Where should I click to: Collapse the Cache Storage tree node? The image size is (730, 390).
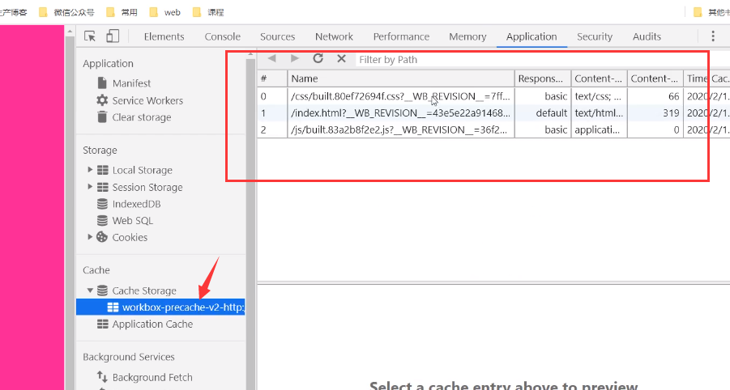[x=90, y=290]
